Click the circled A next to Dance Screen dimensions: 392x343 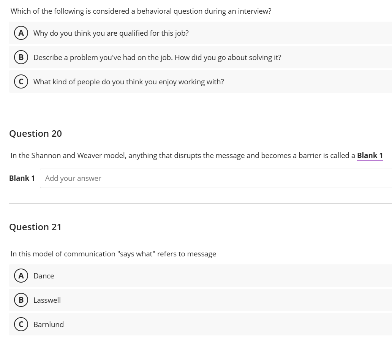(x=21, y=276)
